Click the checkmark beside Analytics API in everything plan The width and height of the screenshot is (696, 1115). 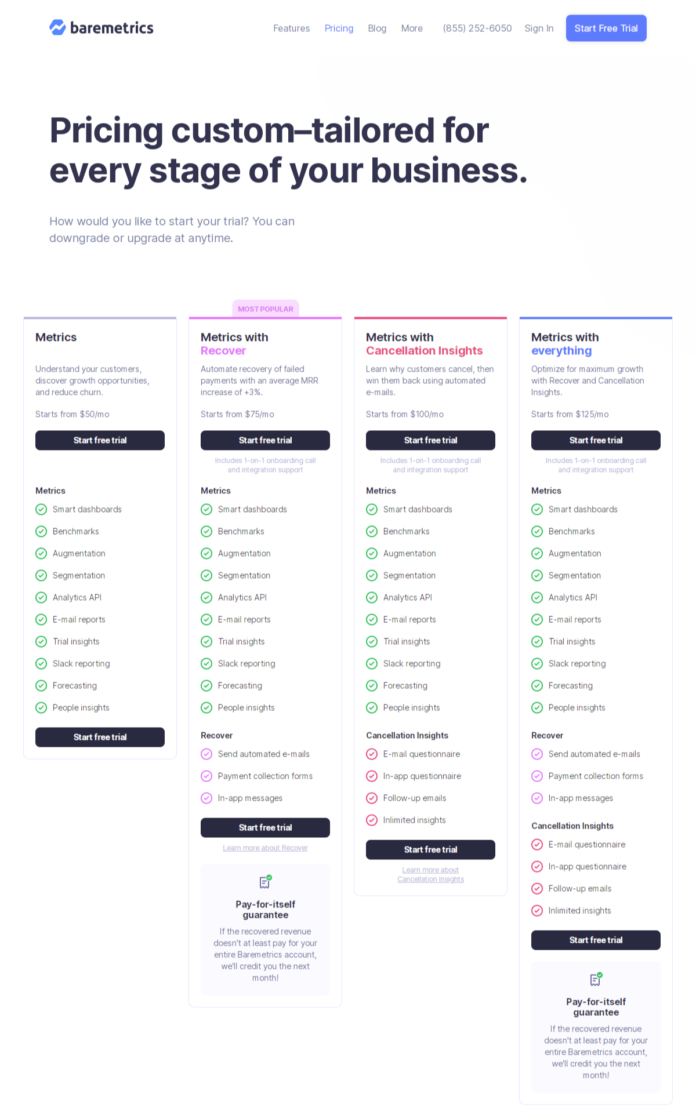click(537, 597)
